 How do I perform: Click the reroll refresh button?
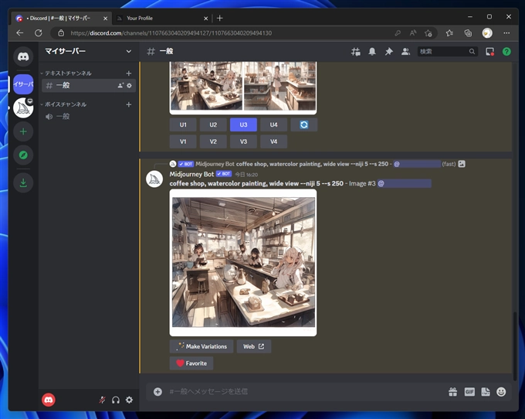pyautogui.click(x=303, y=124)
